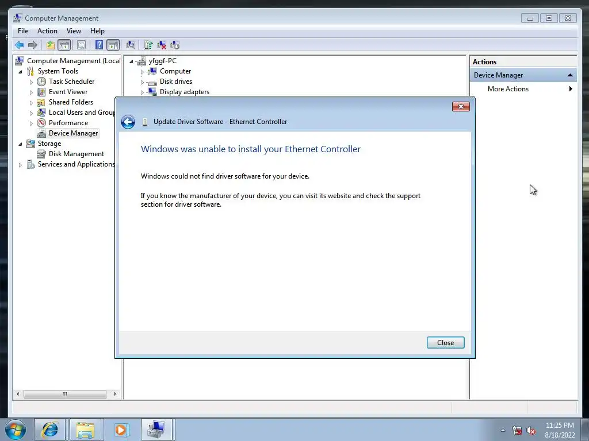589x441 pixels.
Task: Expand the Services and Applications node
Action: tap(20, 165)
